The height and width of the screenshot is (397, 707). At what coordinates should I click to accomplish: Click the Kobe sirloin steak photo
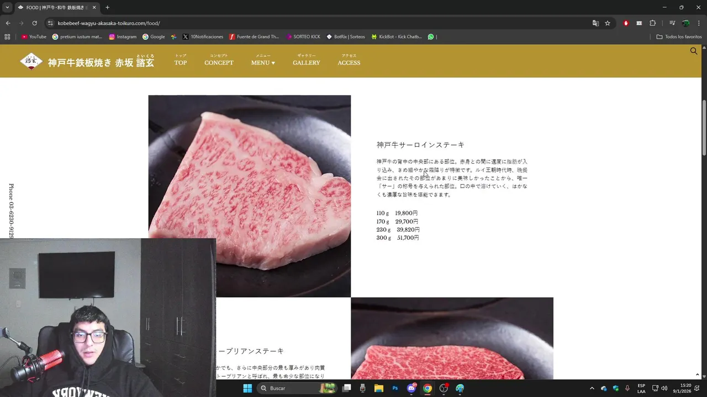point(249,196)
